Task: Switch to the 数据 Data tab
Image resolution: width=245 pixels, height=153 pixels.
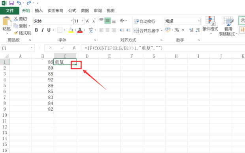Action: [x=85, y=11]
